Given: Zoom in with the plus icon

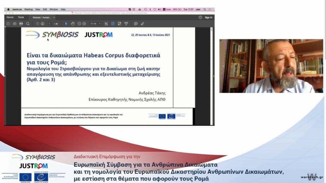Looking at the screenshot, I should pos(84,24).
